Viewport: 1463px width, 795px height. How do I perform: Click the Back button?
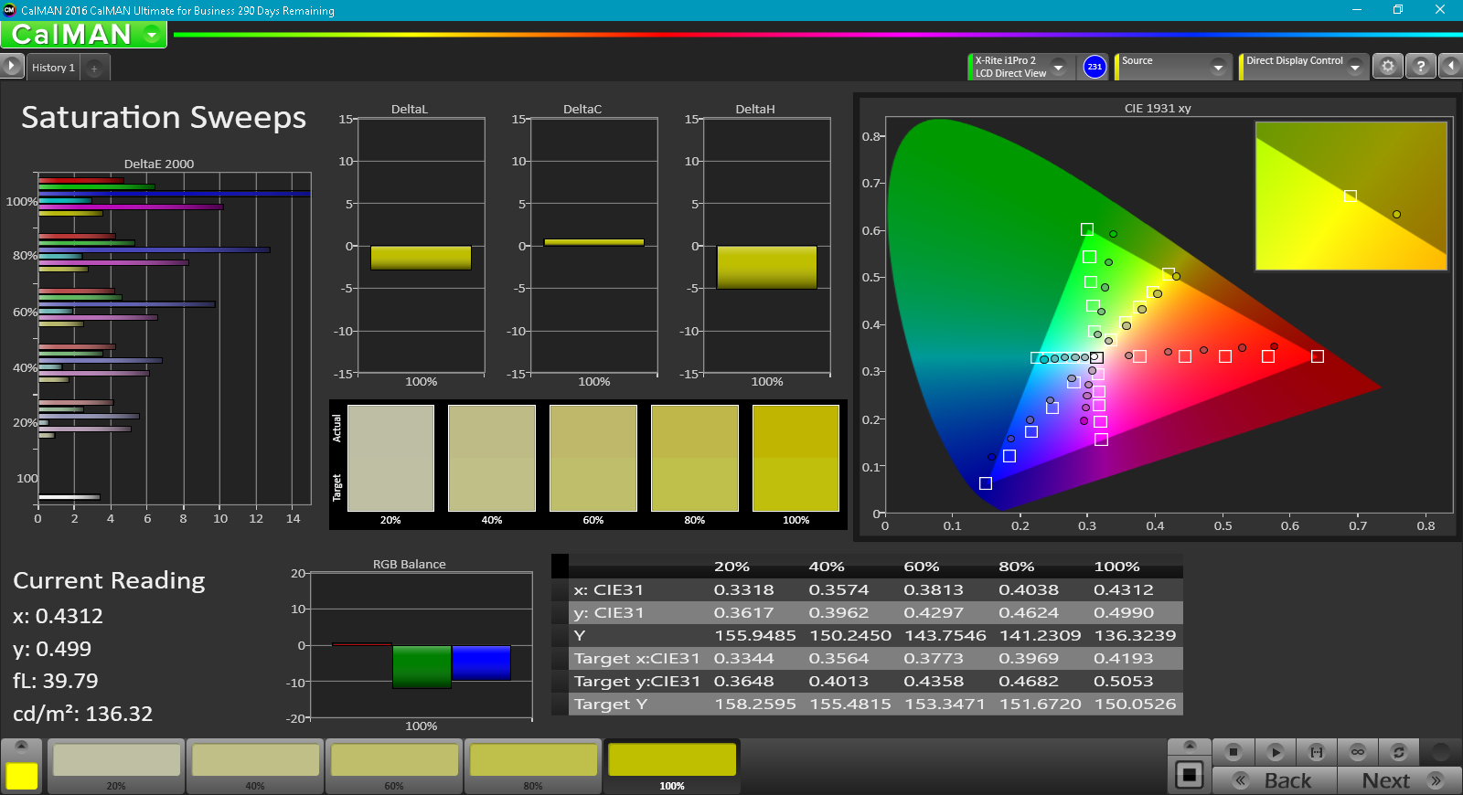[x=1275, y=780]
